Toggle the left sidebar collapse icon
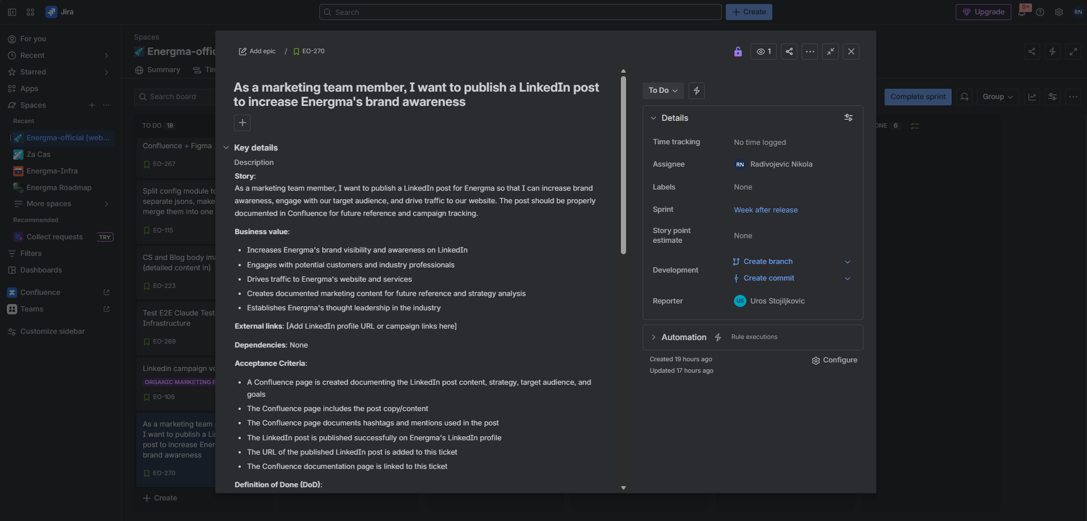 tap(12, 12)
